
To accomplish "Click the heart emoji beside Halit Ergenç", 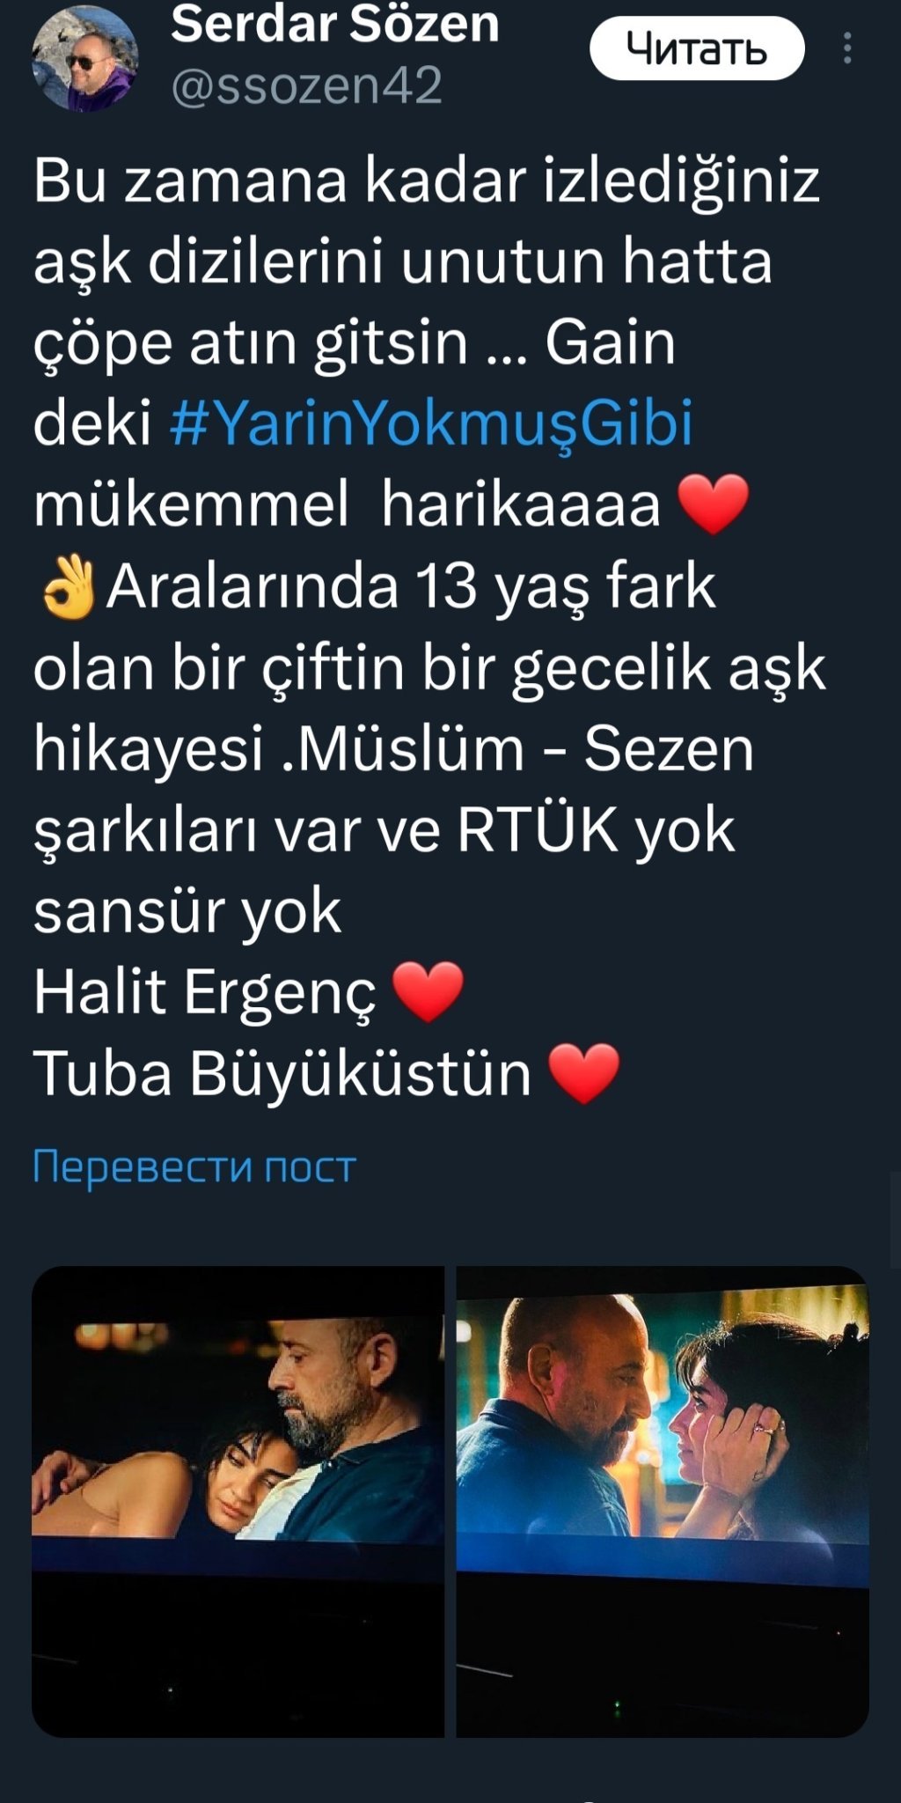I will pyautogui.click(x=428, y=991).
